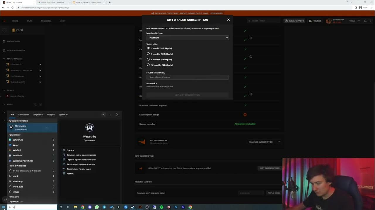Reload the page in Chrome

coord(13,8)
